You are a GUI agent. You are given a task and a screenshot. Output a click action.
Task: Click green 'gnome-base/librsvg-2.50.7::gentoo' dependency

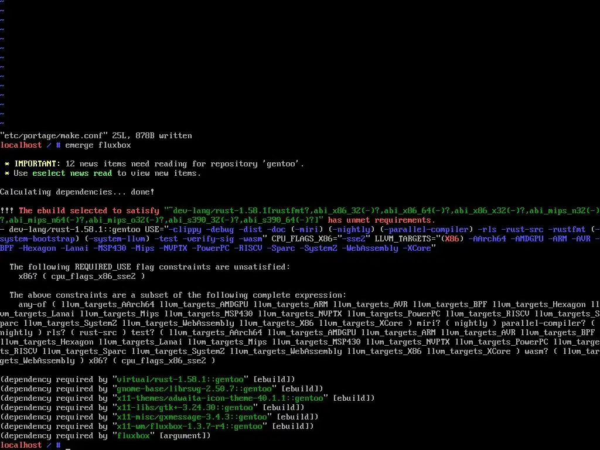(194, 389)
